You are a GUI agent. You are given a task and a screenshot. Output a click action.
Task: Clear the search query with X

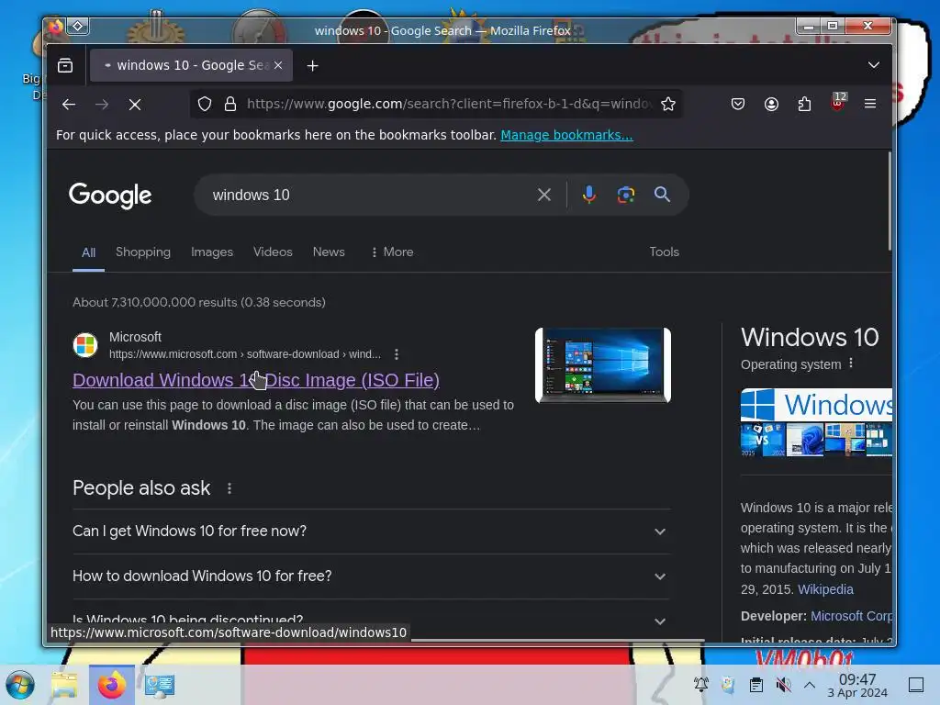543,195
